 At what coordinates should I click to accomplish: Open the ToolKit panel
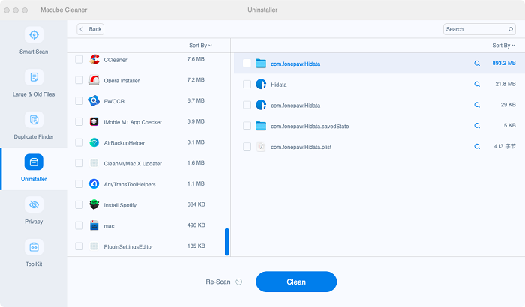coord(33,252)
